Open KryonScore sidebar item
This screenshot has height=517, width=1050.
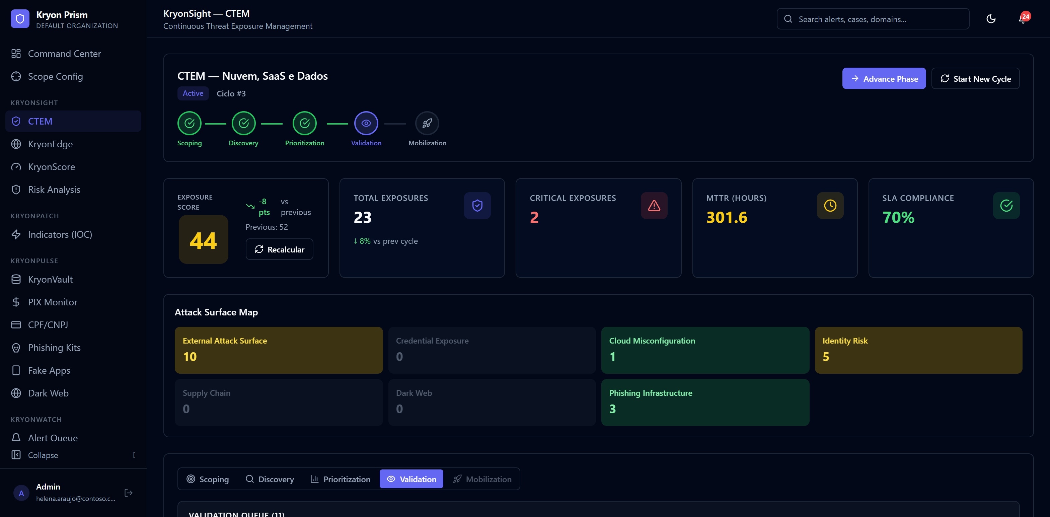[x=73, y=167]
